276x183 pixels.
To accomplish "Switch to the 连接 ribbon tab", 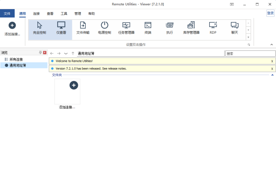I will (x=36, y=14).
